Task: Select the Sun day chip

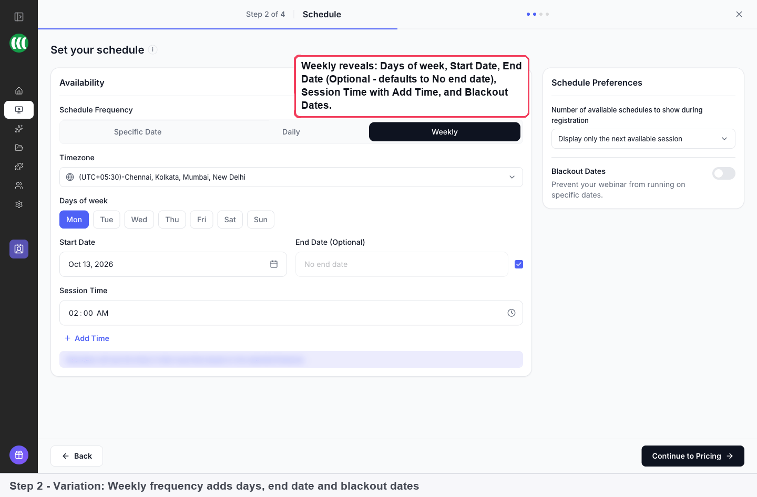Action: click(261, 220)
